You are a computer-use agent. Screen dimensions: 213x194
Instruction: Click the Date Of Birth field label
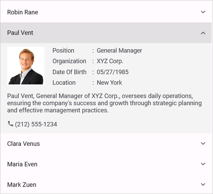(x=70, y=72)
